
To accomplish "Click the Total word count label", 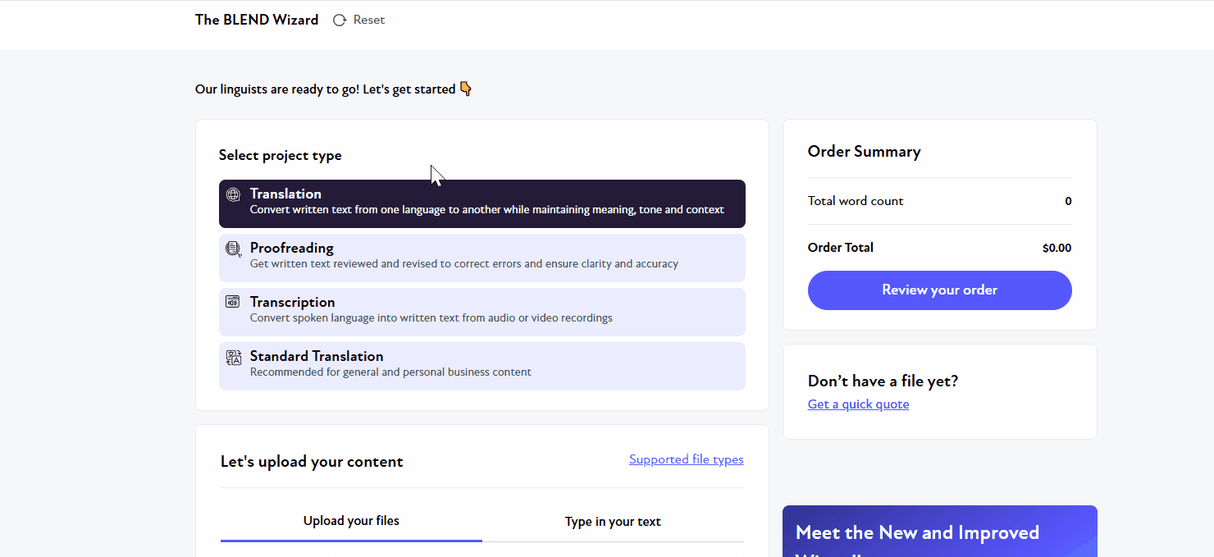I will 856,201.
